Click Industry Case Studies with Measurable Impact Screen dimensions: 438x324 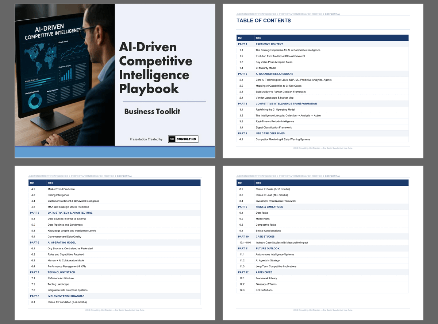coord(281,242)
